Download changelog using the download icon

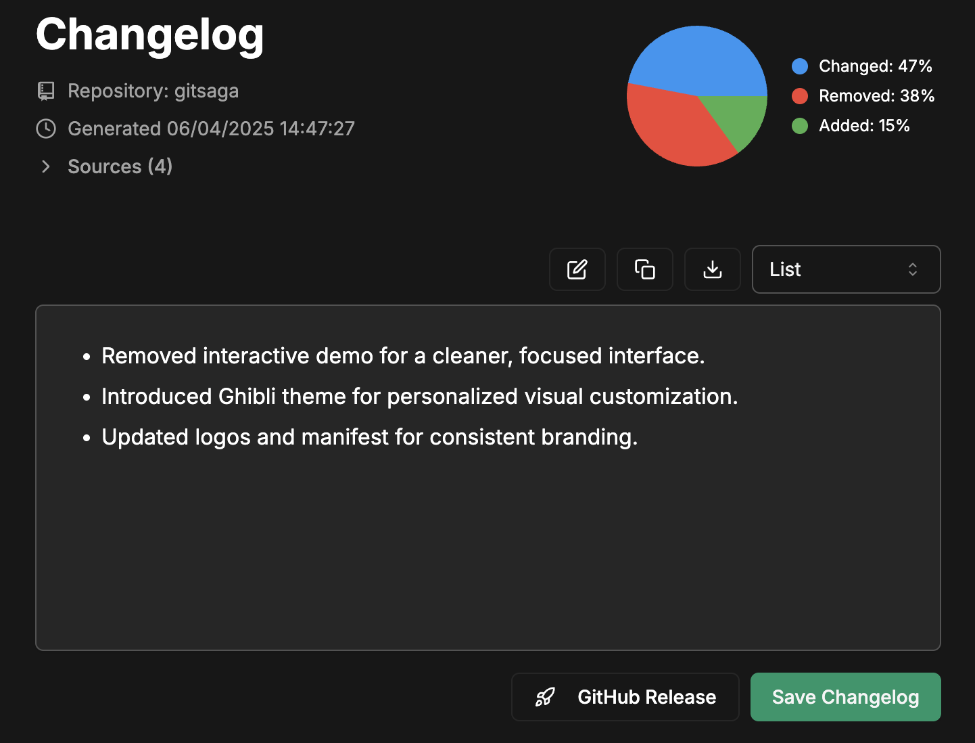pos(712,269)
